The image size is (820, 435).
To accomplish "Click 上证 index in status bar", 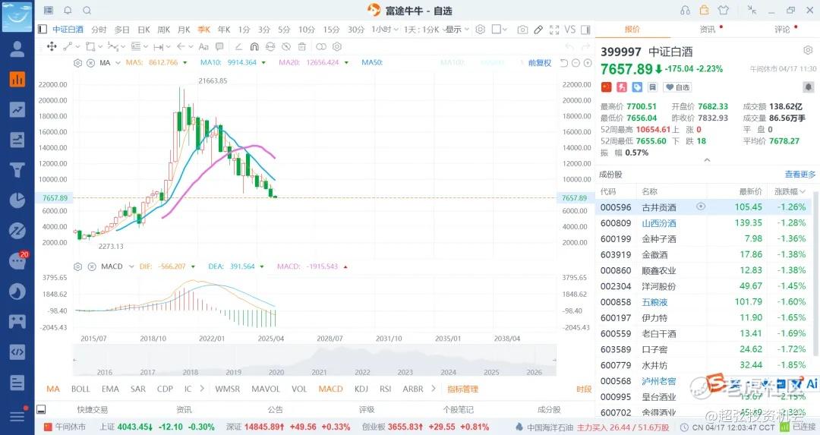I will pos(157,427).
